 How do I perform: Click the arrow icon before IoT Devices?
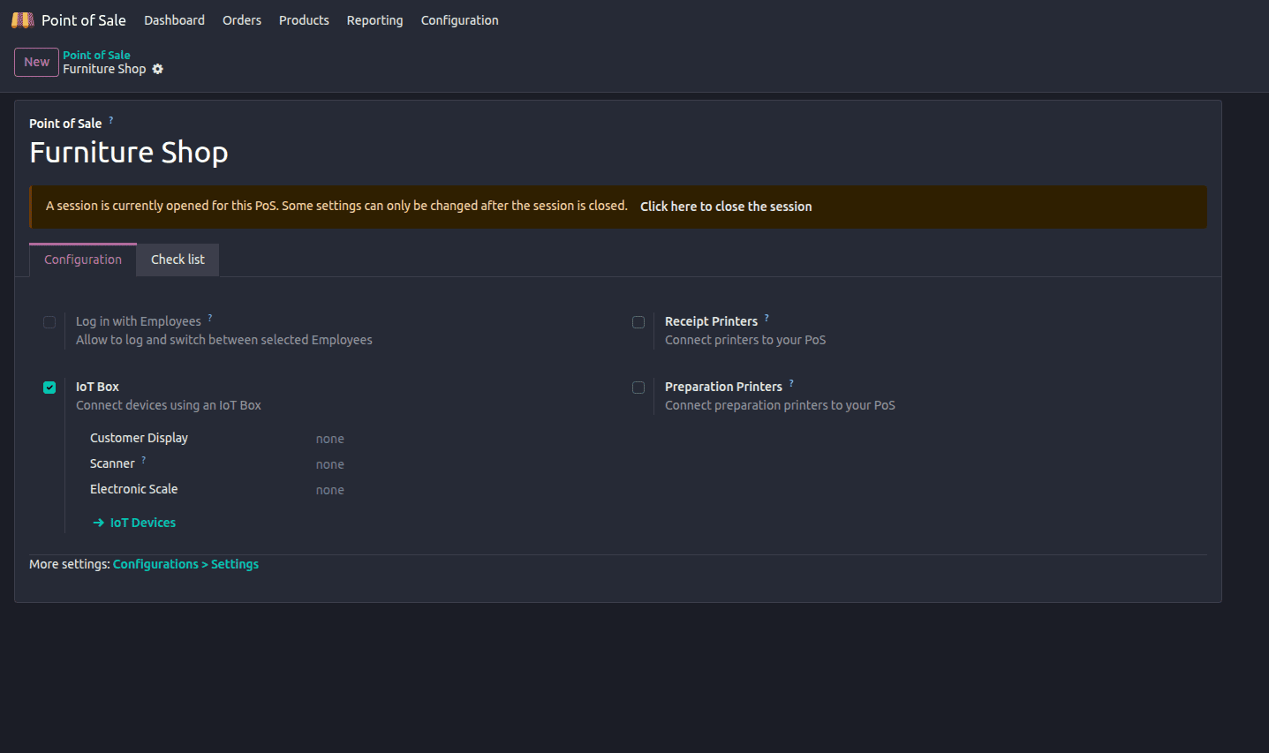[x=99, y=523]
